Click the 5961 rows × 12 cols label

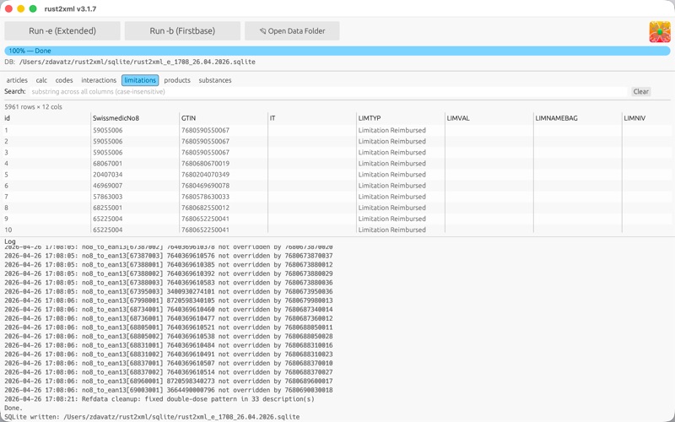click(x=33, y=107)
